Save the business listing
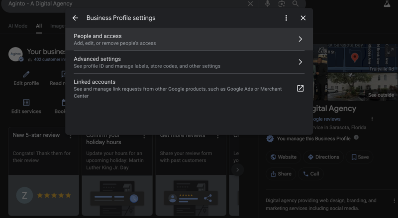 tap(360, 157)
